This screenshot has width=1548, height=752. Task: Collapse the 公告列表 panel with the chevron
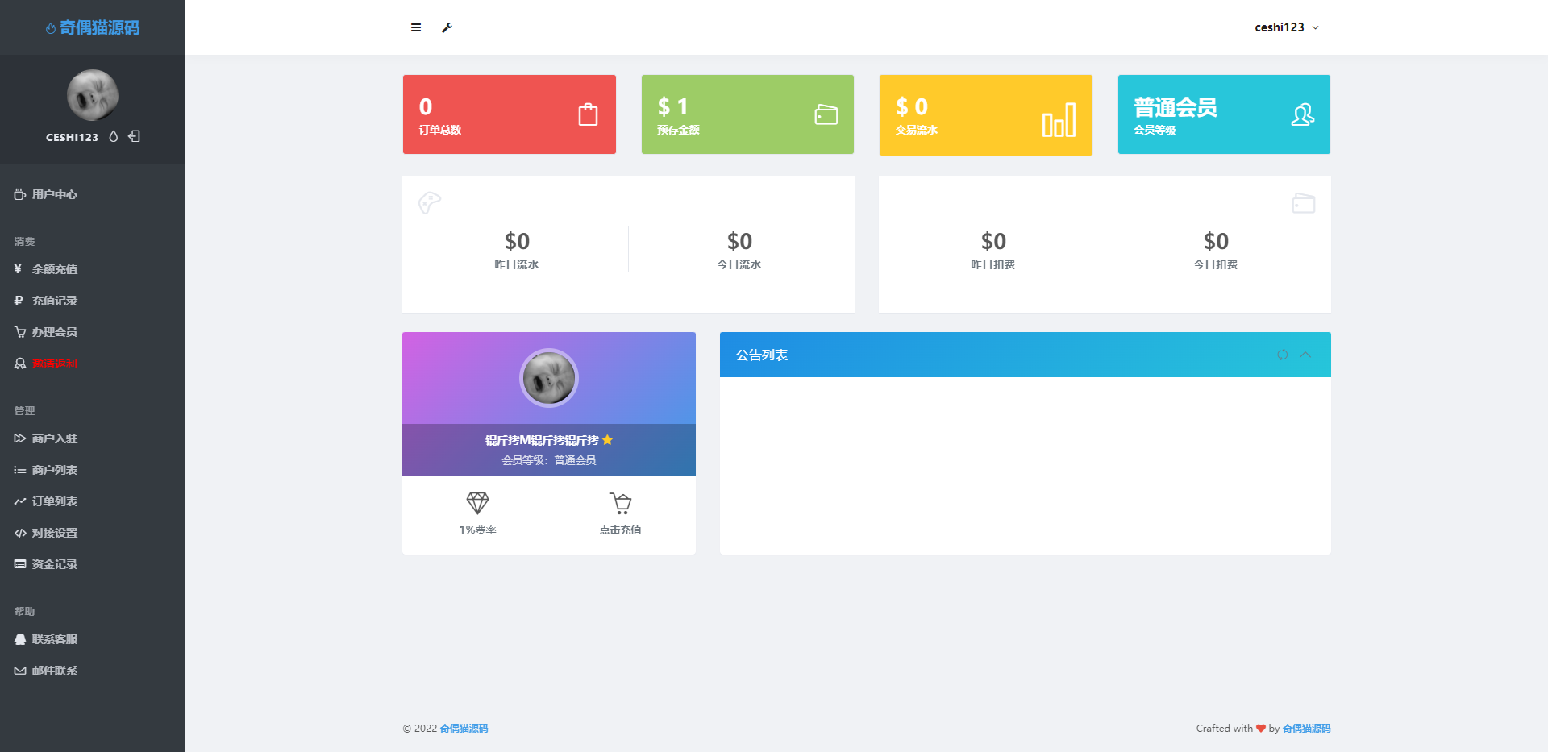[x=1305, y=355]
